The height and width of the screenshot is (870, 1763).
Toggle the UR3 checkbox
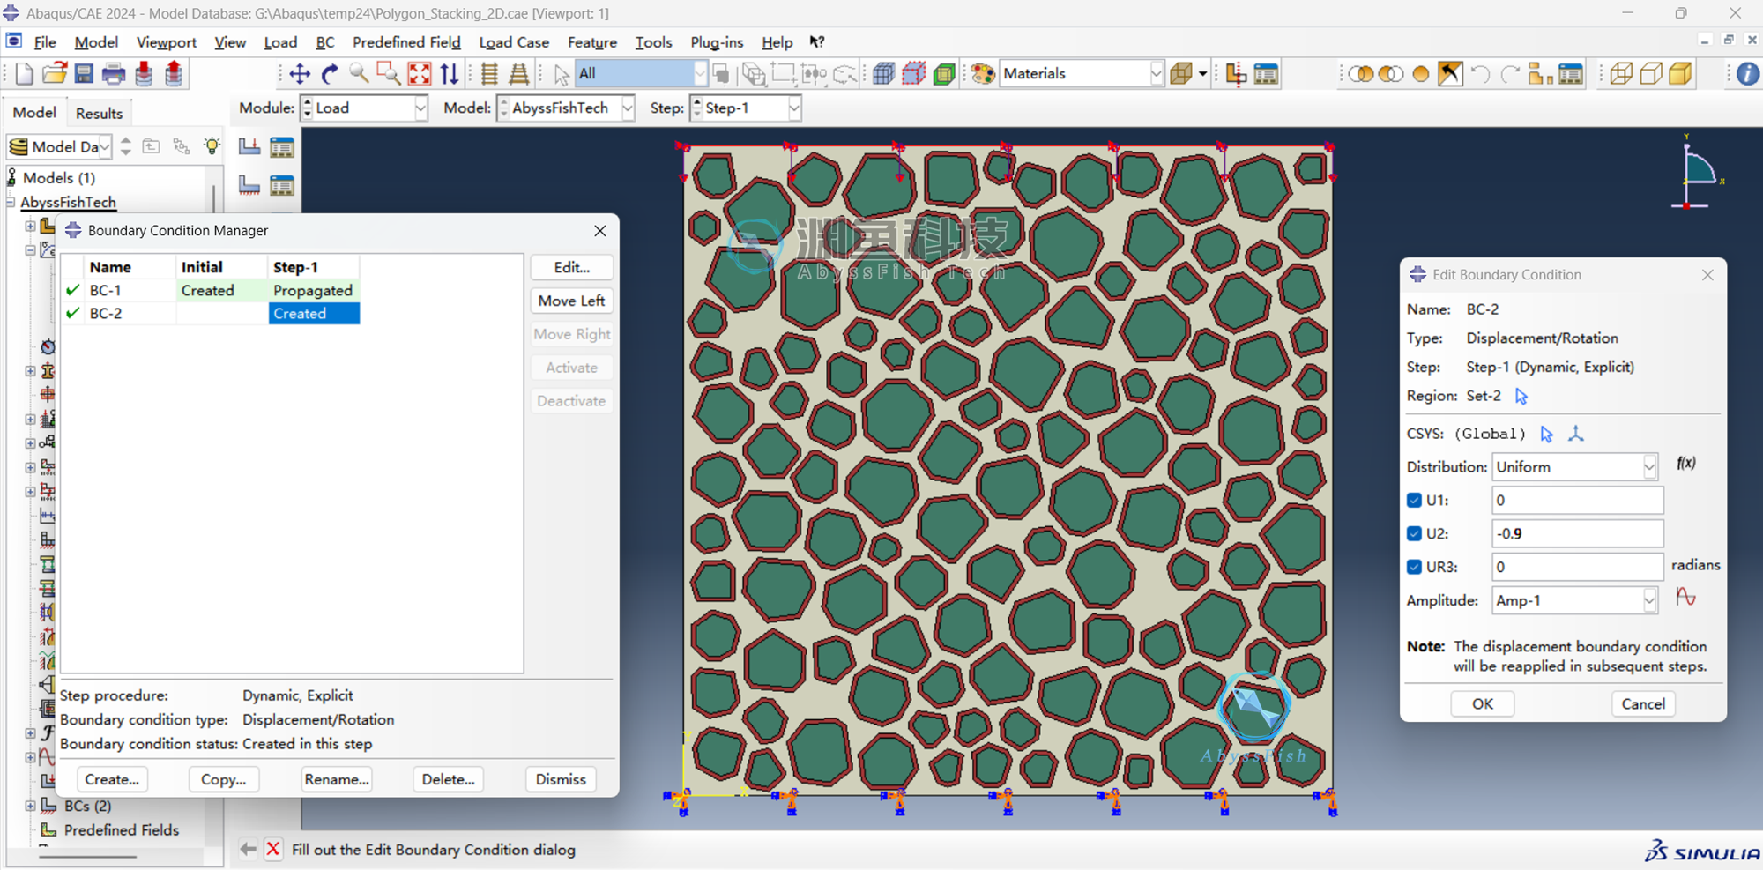[x=1415, y=567]
